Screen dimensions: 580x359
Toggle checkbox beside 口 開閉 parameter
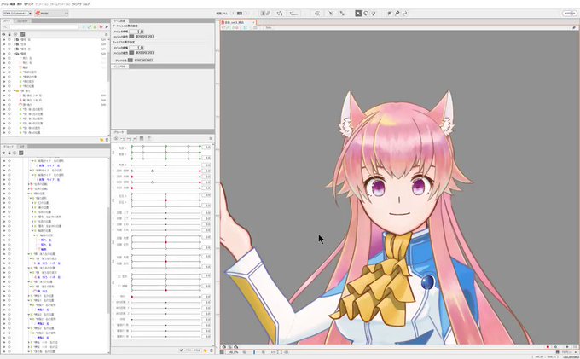pyautogui.click(x=119, y=286)
